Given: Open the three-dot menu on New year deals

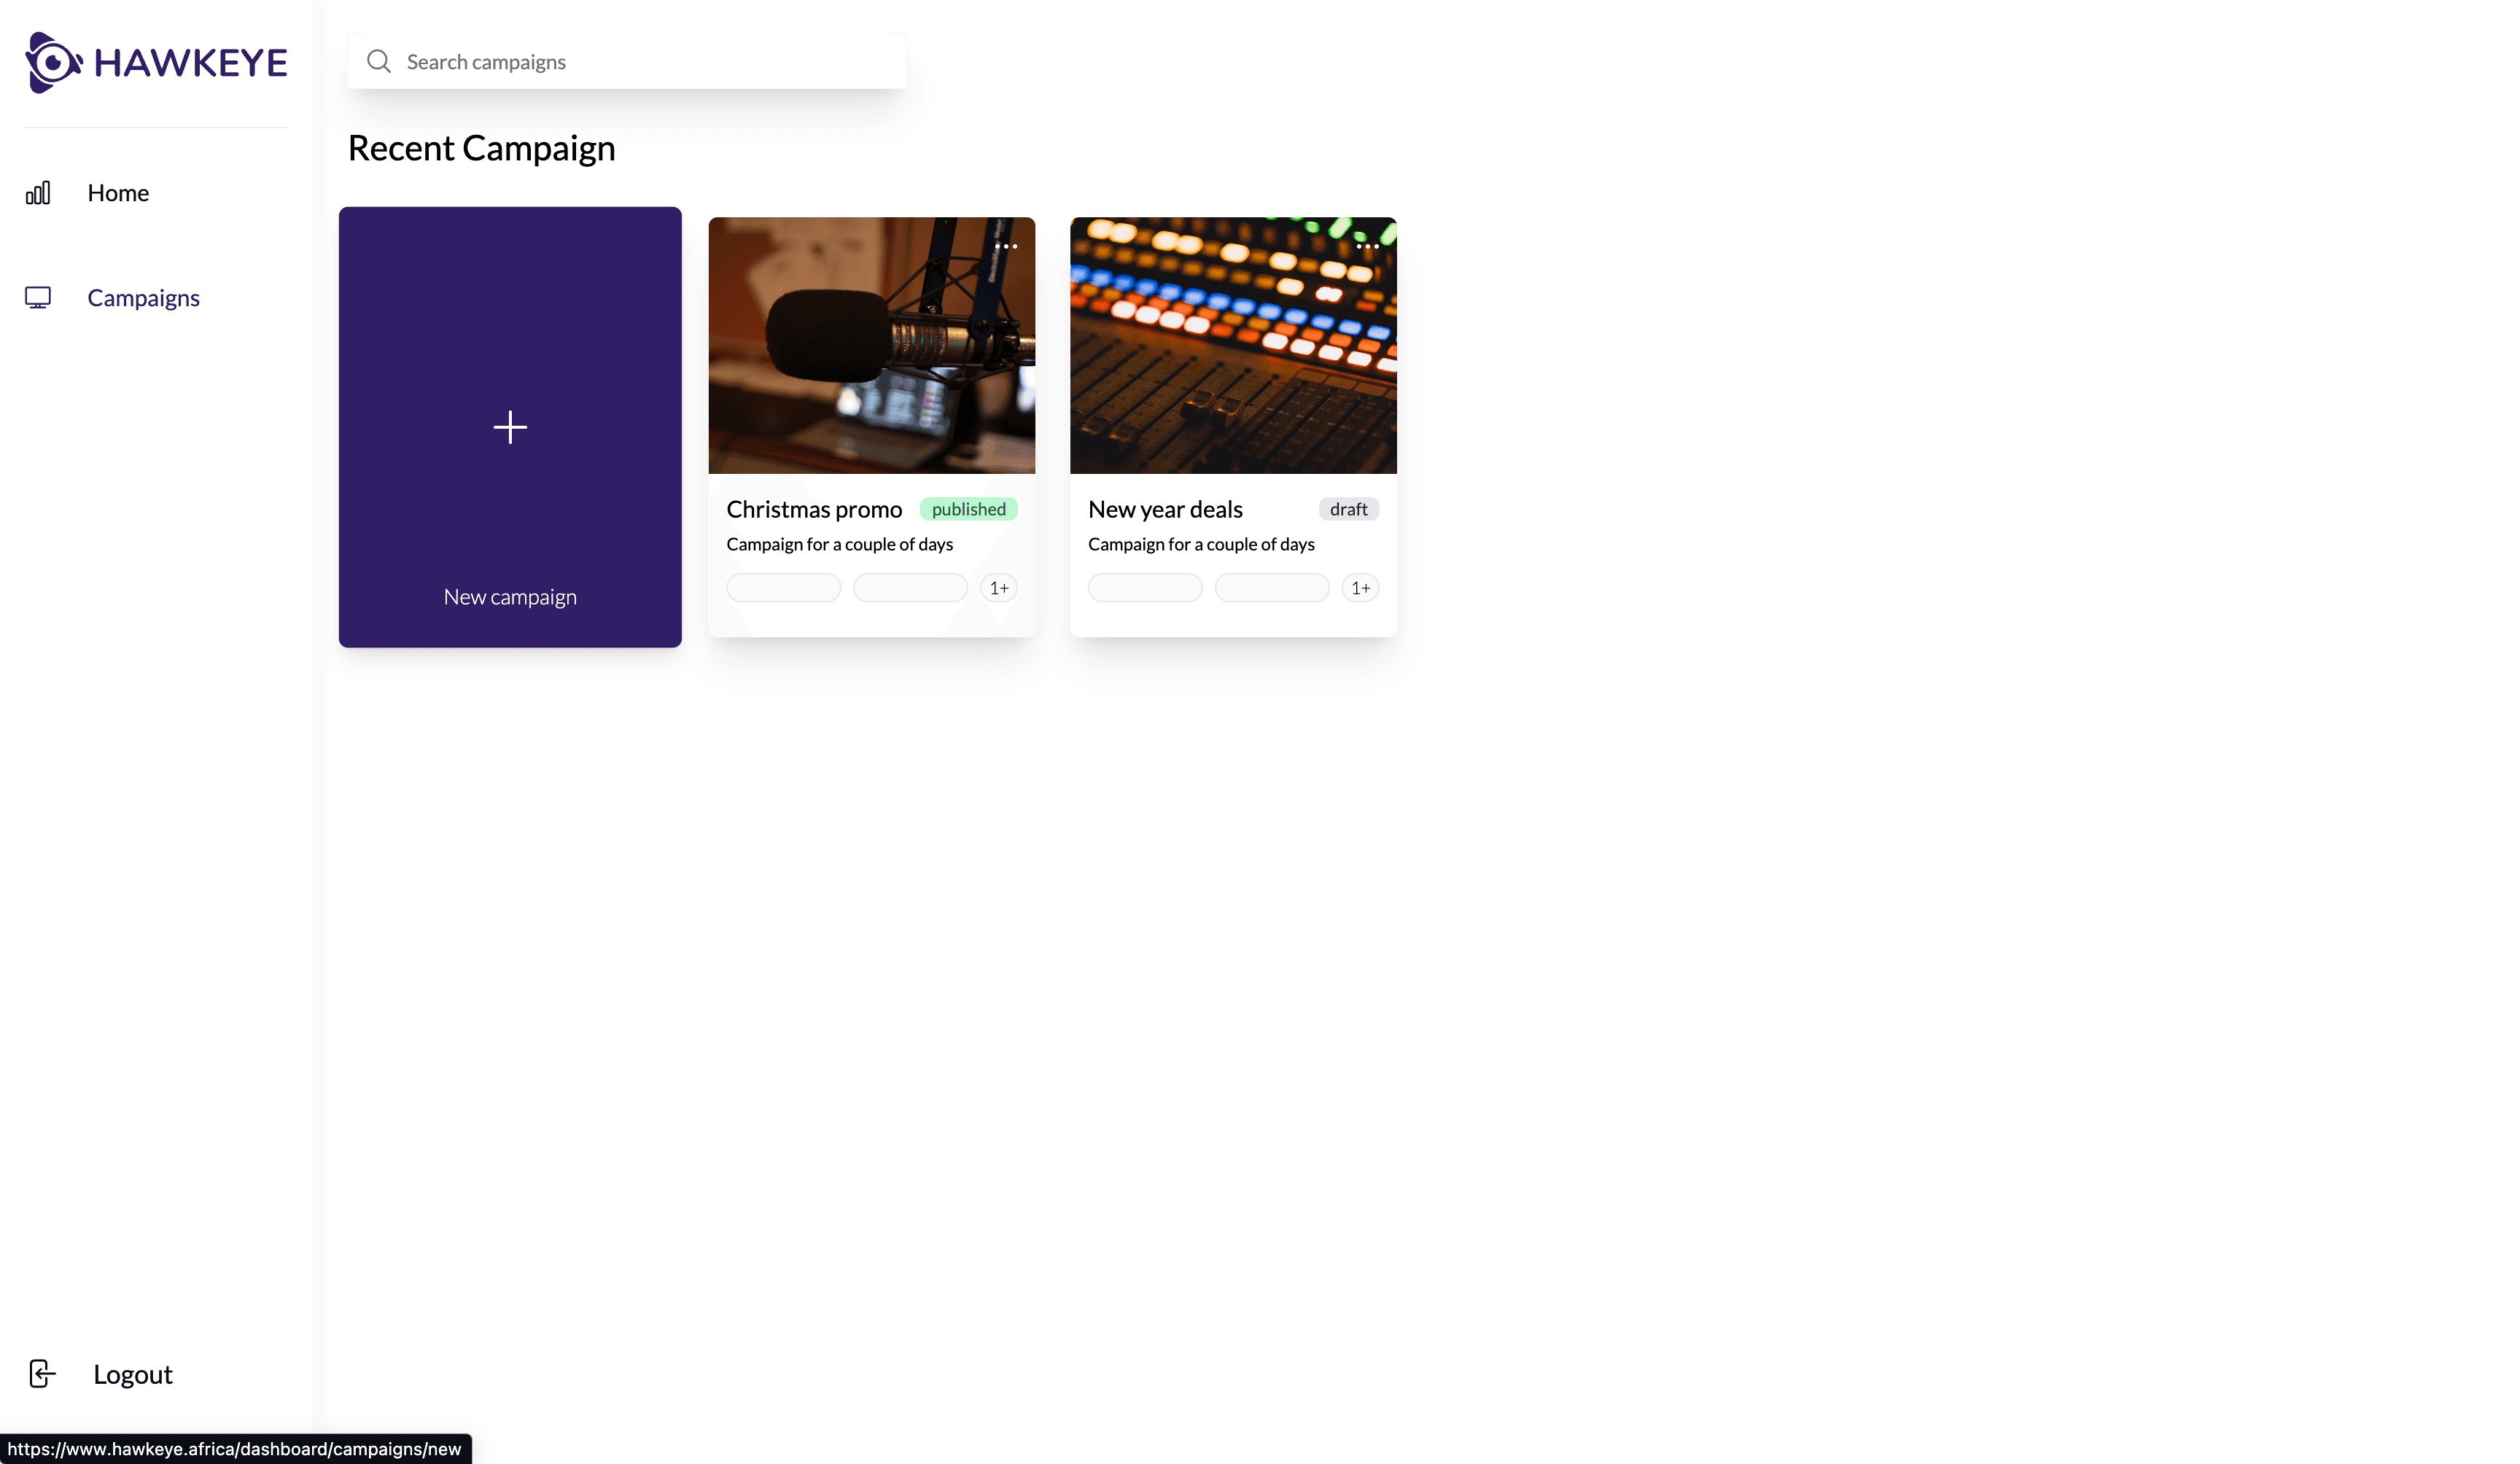Looking at the screenshot, I should click(1367, 246).
